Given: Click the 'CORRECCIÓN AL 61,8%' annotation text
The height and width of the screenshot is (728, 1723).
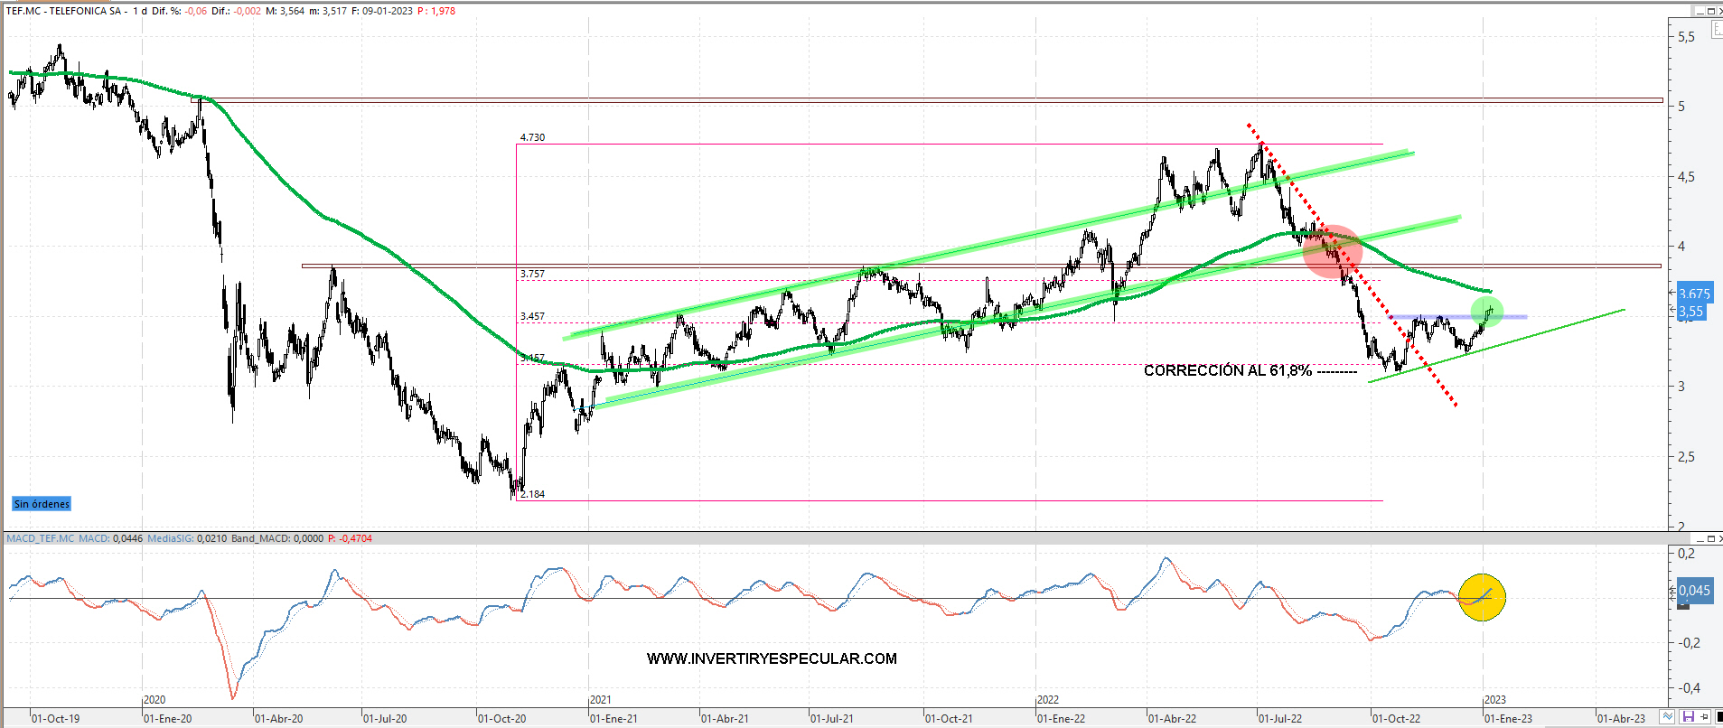Looking at the screenshot, I should [x=1227, y=370].
